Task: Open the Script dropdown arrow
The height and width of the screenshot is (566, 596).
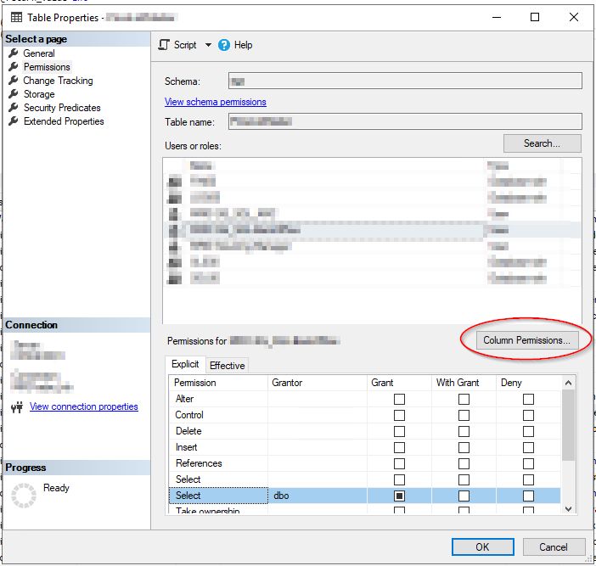Action: pyautogui.click(x=208, y=45)
